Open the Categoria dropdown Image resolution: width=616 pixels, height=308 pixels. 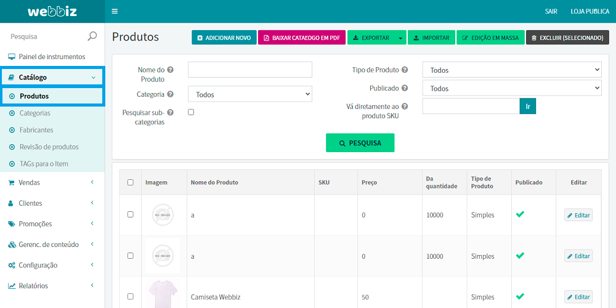tap(250, 94)
